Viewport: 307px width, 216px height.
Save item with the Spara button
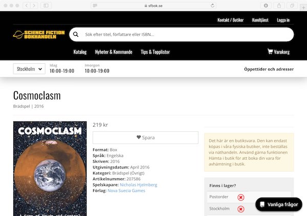pyautogui.click(x=145, y=137)
